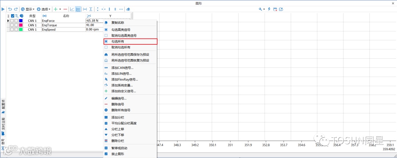The width and height of the screenshot is (397, 158).
Task: Click the pop-out window icon
Action: click(281, 9)
